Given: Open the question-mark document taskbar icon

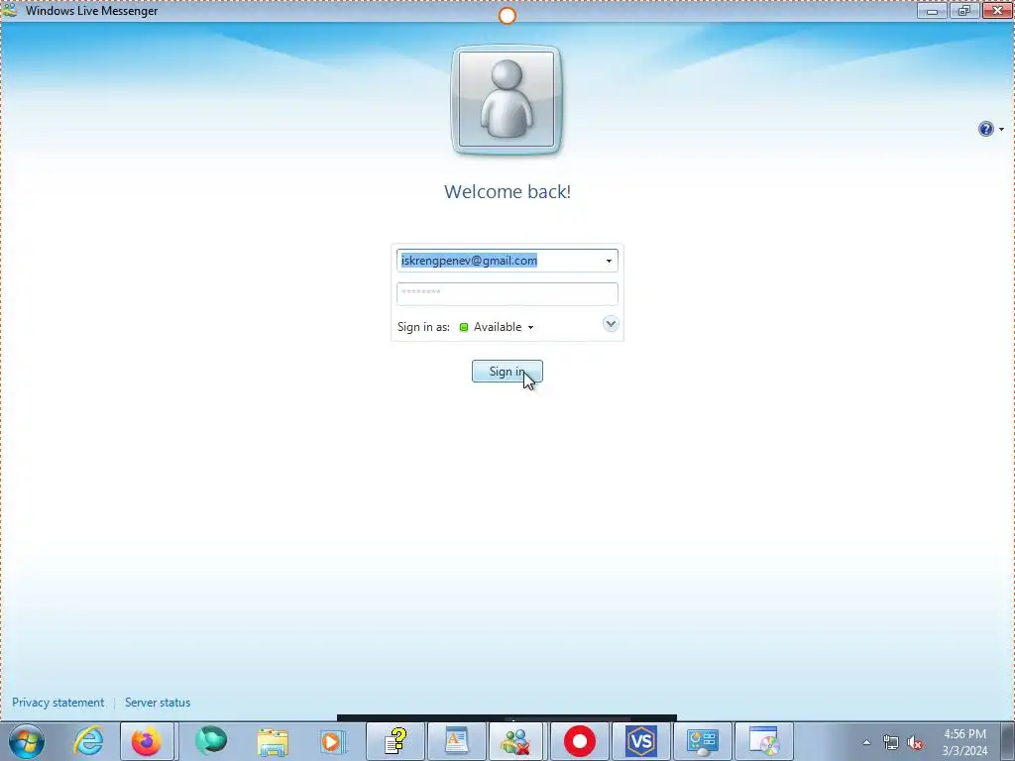Looking at the screenshot, I should pos(395,741).
